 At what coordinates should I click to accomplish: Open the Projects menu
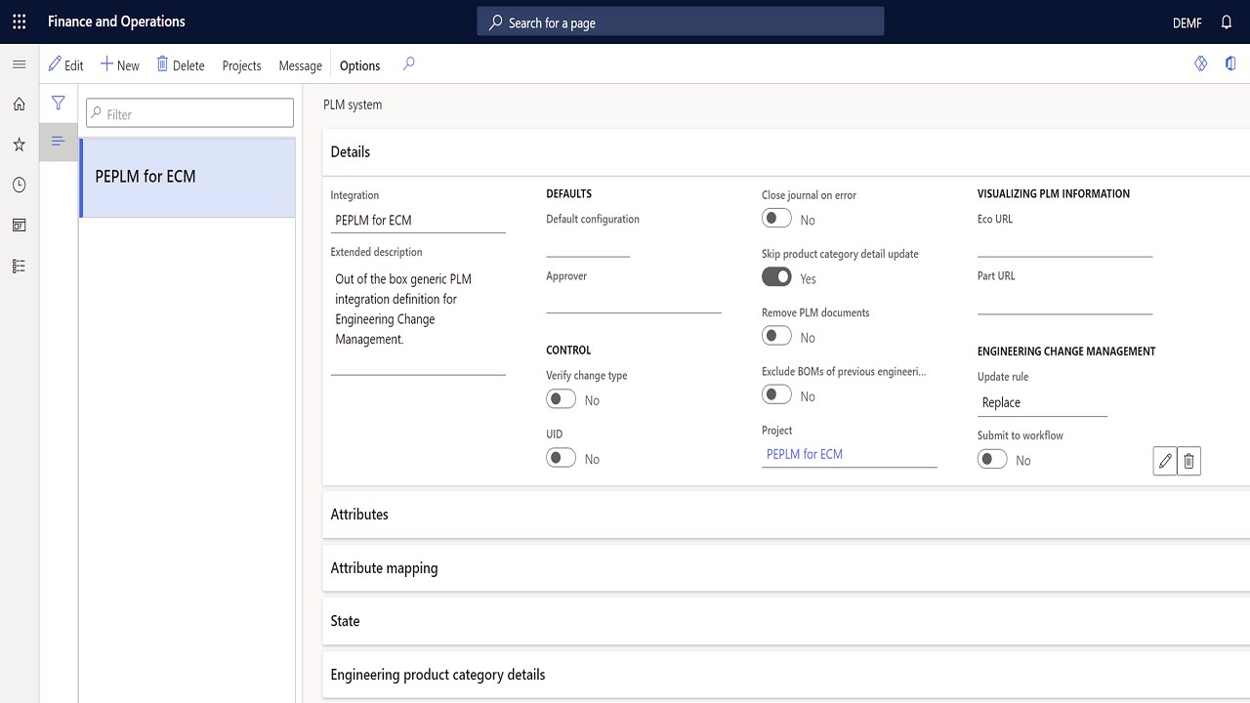241,65
